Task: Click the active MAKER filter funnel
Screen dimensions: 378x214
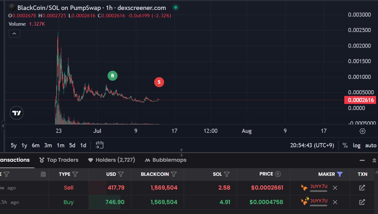Action: (x=340, y=174)
